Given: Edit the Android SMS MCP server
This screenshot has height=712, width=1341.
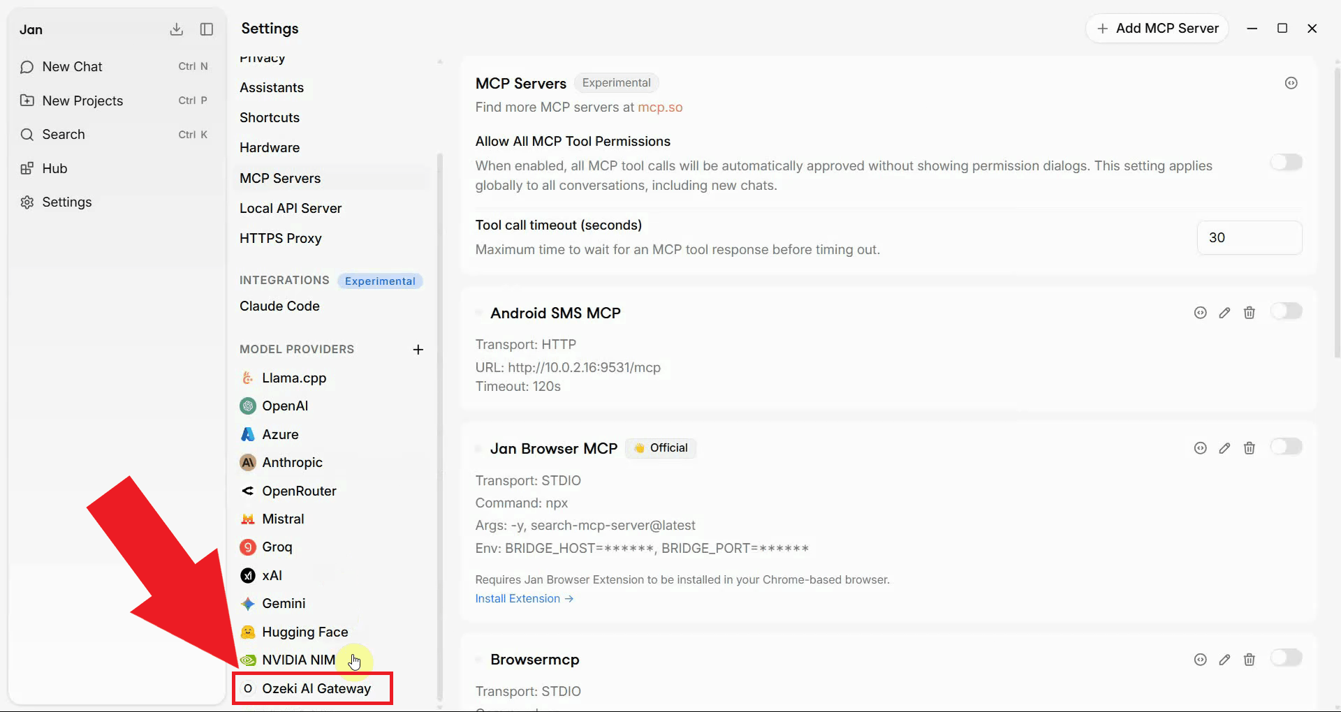Looking at the screenshot, I should tap(1225, 313).
